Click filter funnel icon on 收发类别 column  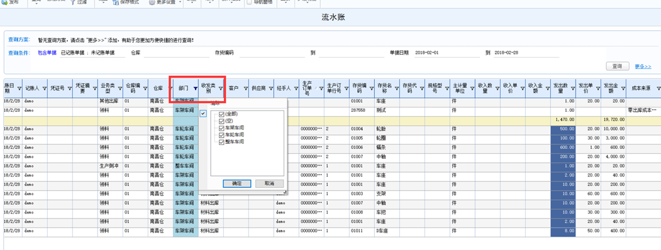[221, 89]
